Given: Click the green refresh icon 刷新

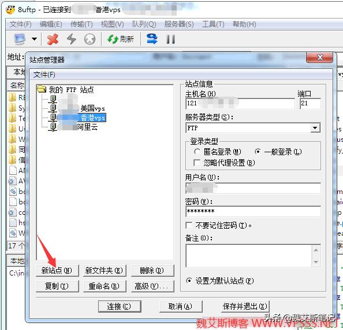Looking at the screenshot, I should tap(120, 39).
